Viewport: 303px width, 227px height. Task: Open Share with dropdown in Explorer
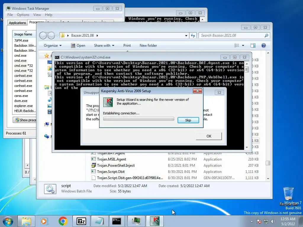pyautogui.click(x=104, y=46)
